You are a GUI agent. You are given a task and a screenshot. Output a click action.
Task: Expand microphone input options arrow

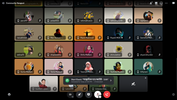(100, 97)
